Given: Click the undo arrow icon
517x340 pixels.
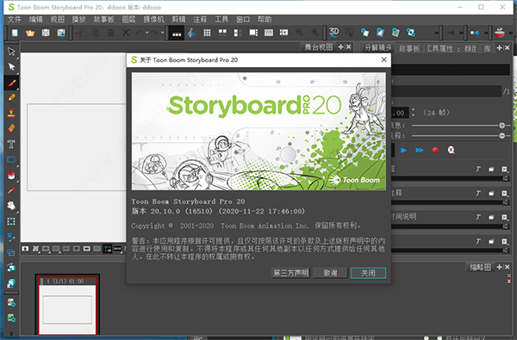Looking at the screenshot, I should click(x=139, y=33).
